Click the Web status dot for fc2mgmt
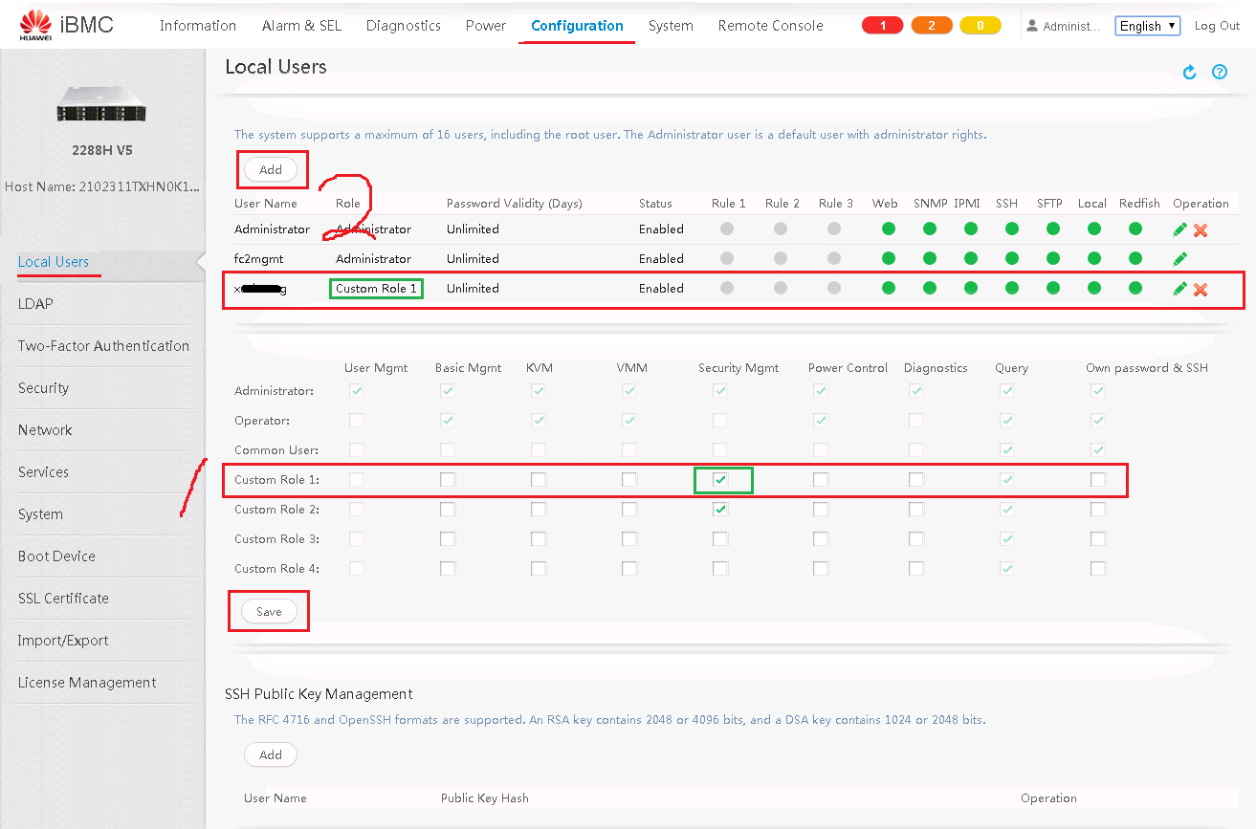Viewport: 1256px width, 829px height. click(889, 258)
